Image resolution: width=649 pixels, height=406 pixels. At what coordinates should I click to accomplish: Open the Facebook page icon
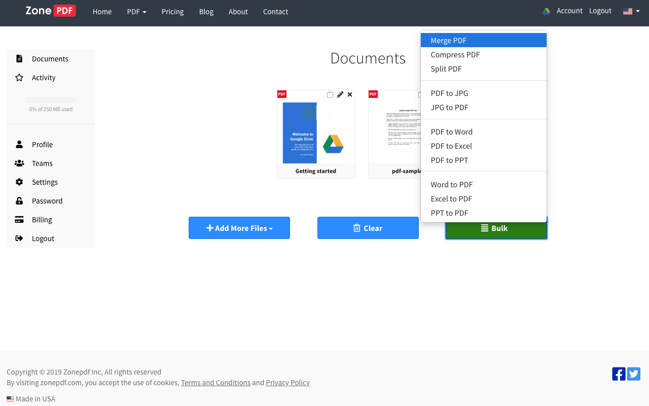point(619,374)
